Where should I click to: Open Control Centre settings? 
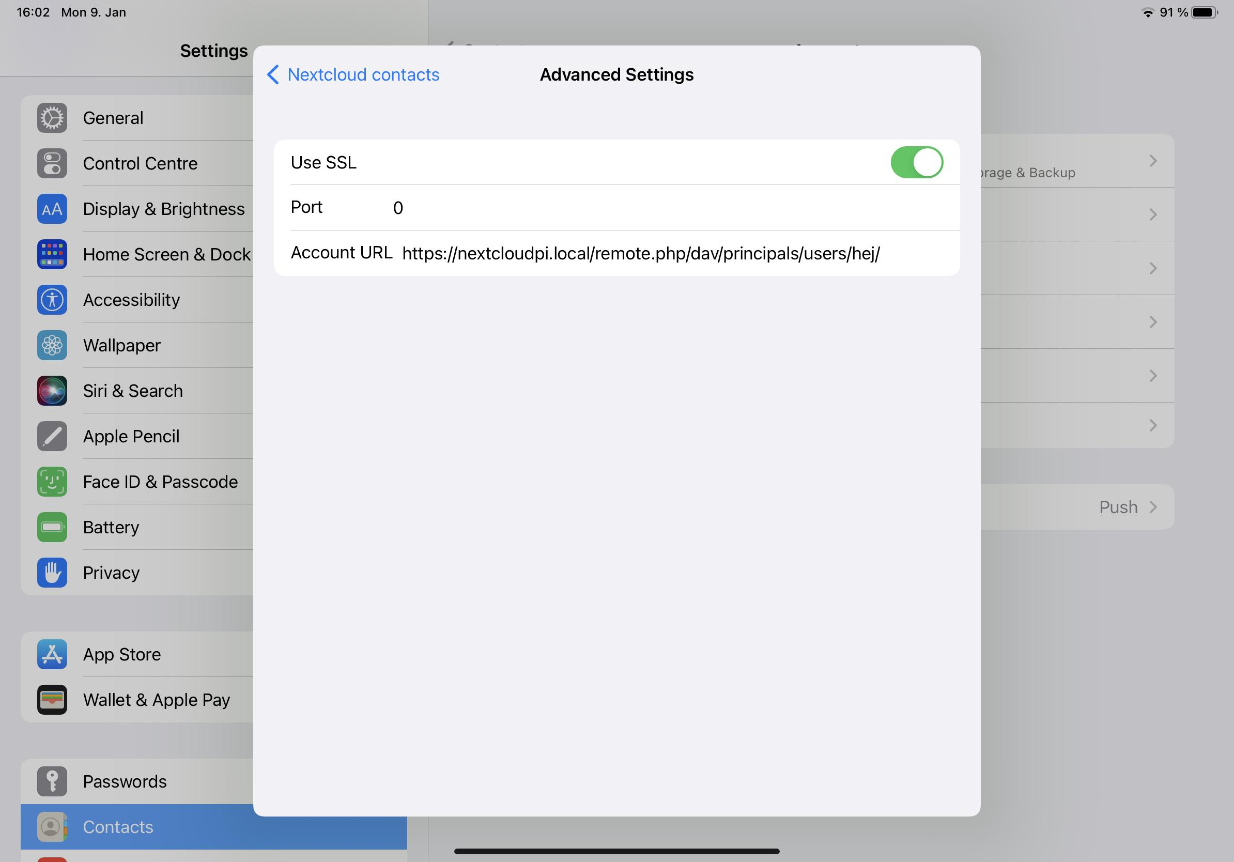pyautogui.click(x=142, y=163)
